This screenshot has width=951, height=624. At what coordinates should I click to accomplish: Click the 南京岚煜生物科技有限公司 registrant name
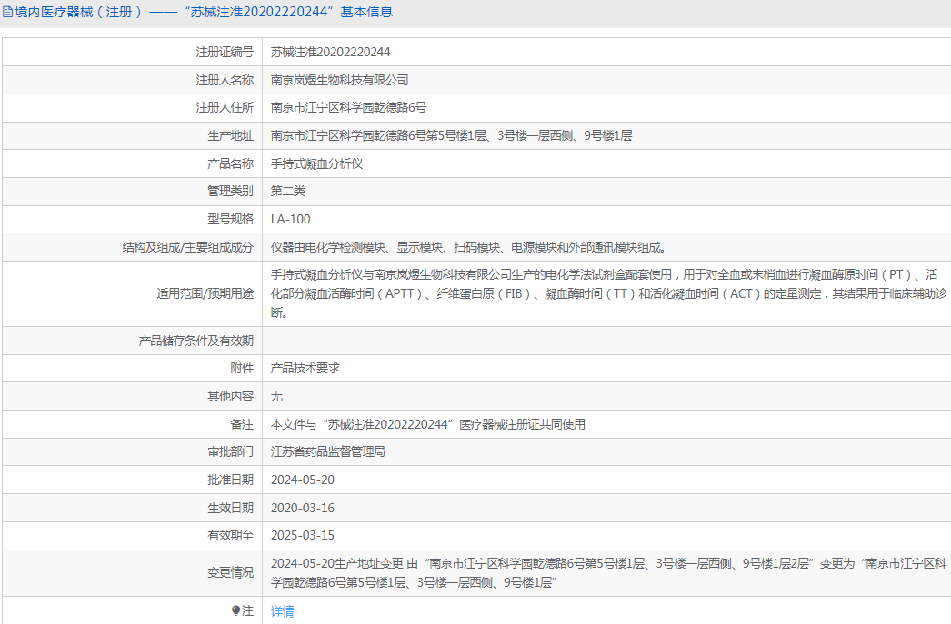(340, 80)
